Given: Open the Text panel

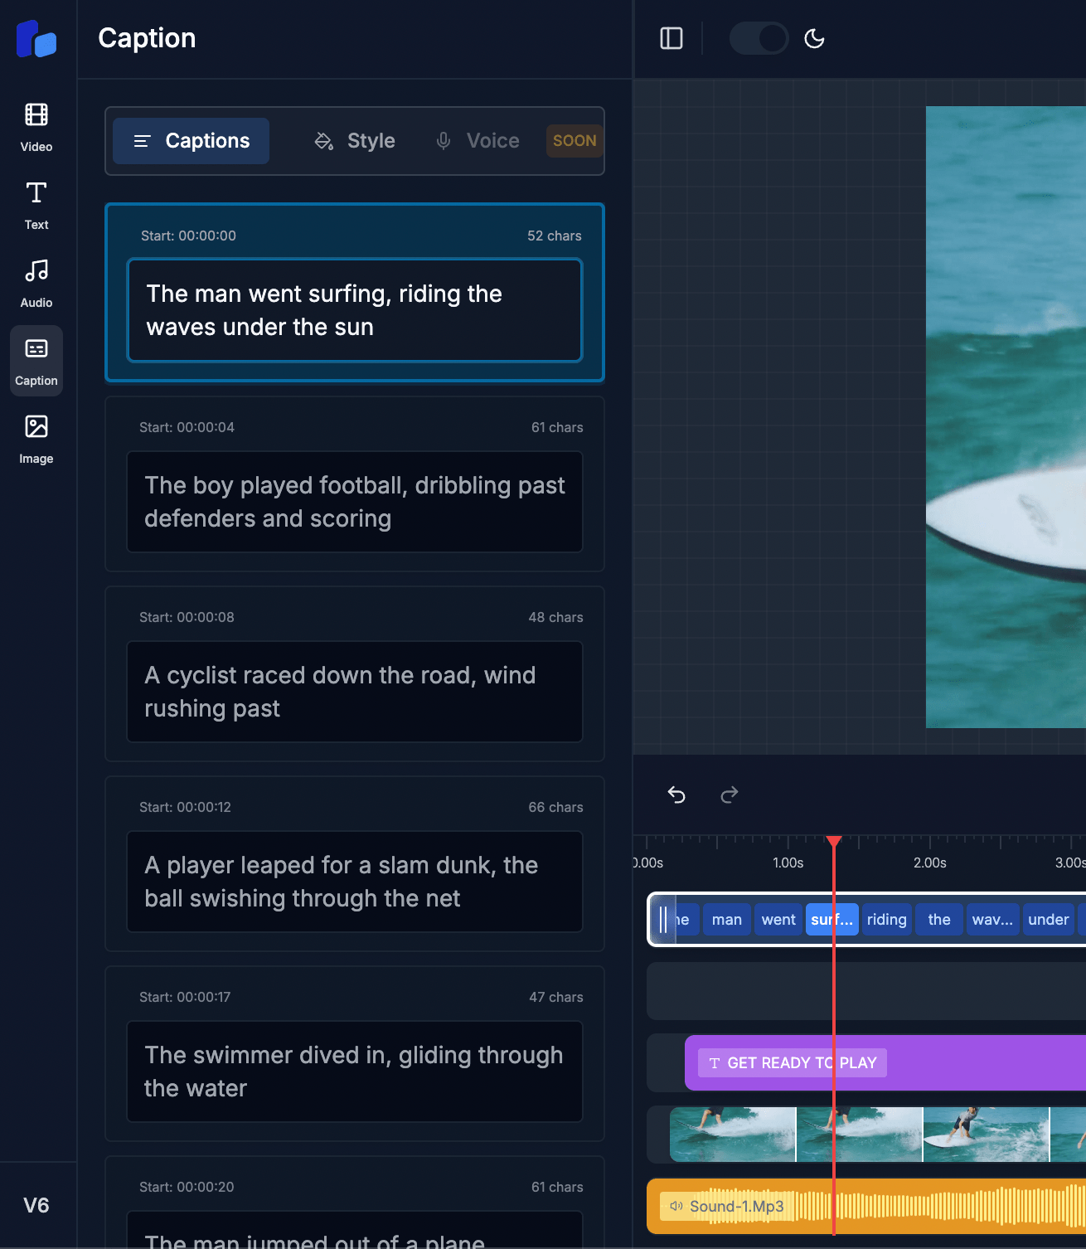Looking at the screenshot, I should click(x=36, y=203).
